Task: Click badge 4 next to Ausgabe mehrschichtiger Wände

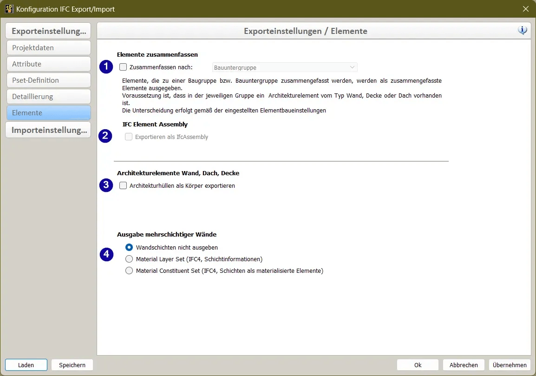Action: (106, 254)
